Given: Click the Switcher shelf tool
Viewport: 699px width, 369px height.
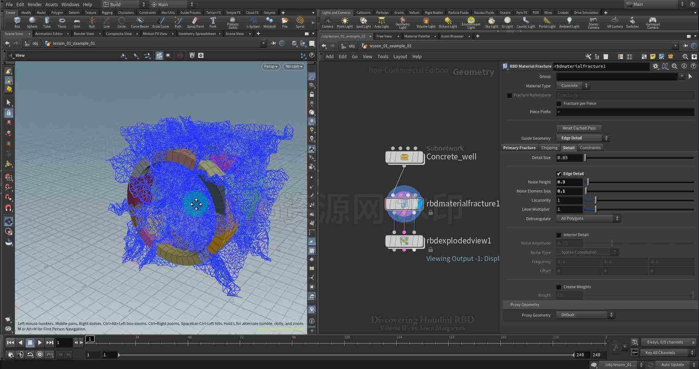Looking at the screenshot, I should 632,22.
